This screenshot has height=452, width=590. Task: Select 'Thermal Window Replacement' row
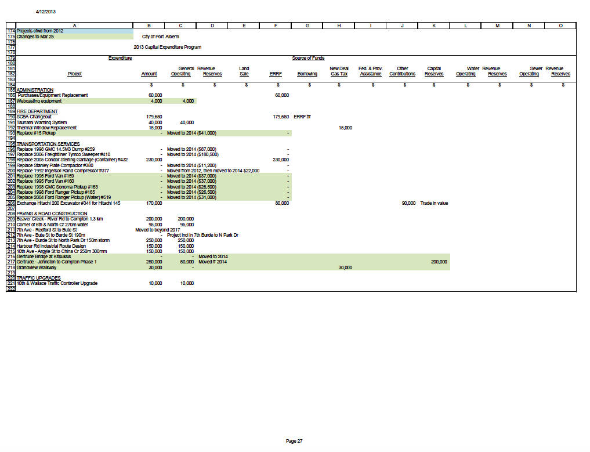[x=46, y=128]
